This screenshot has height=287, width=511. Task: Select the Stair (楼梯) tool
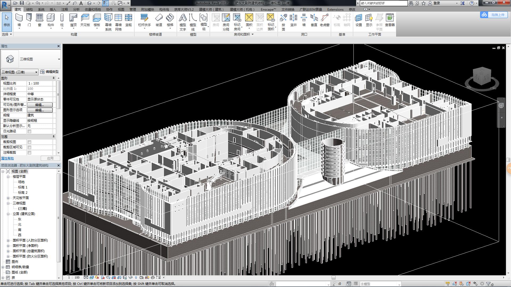[170, 21]
